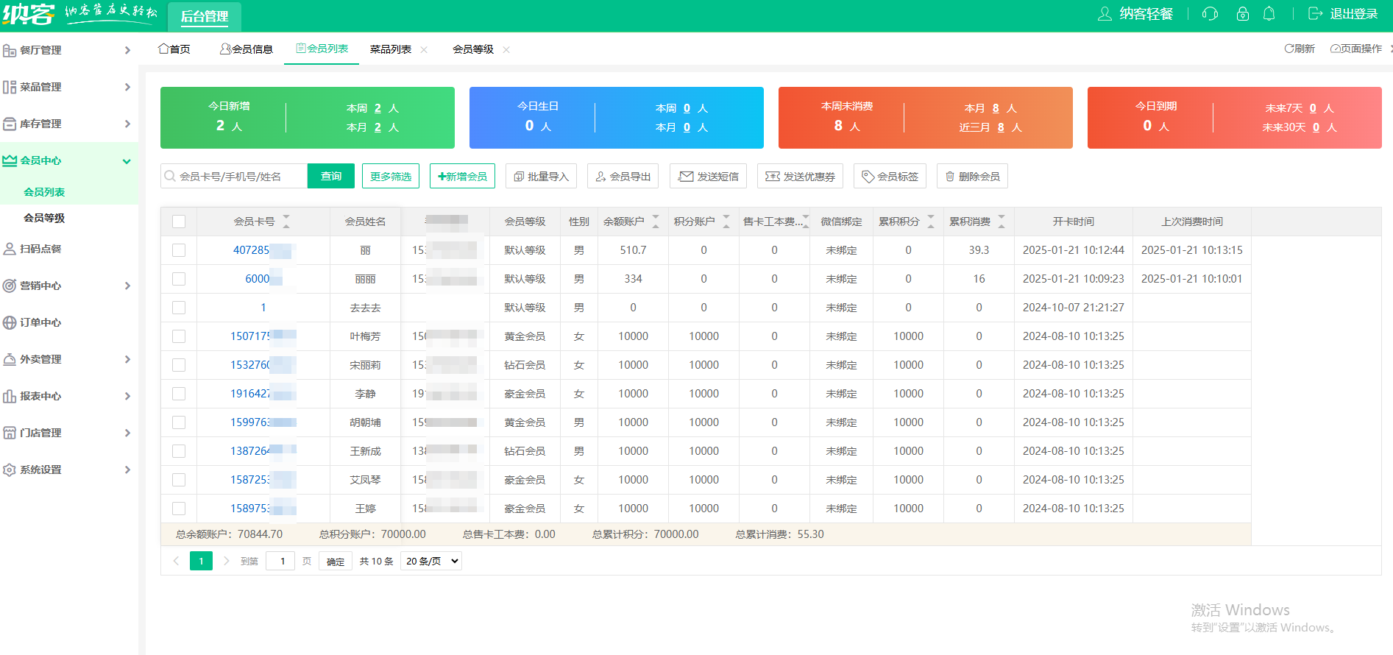The width and height of the screenshot is (1393, 655).
Task: Open the 20 条/页 page size dropdown
Action: (431, 561)
